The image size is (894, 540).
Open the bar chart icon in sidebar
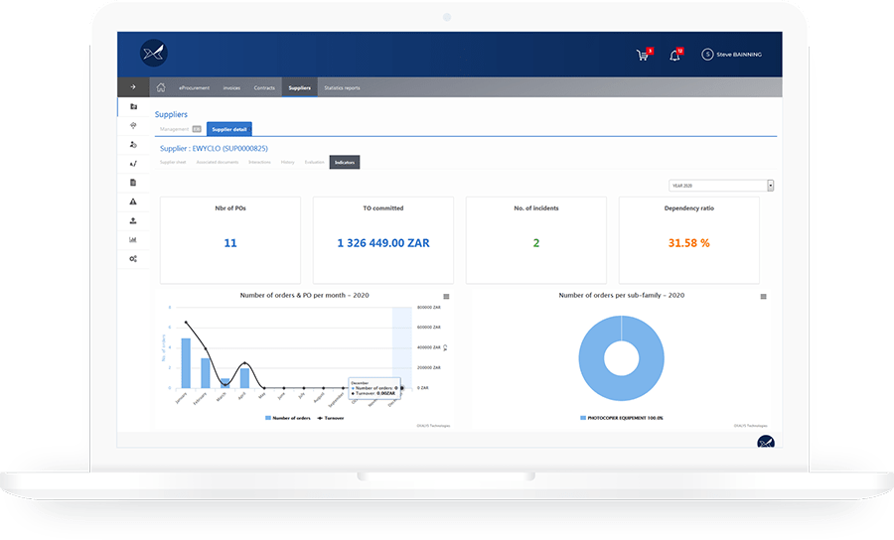click(x=133, y=239)
